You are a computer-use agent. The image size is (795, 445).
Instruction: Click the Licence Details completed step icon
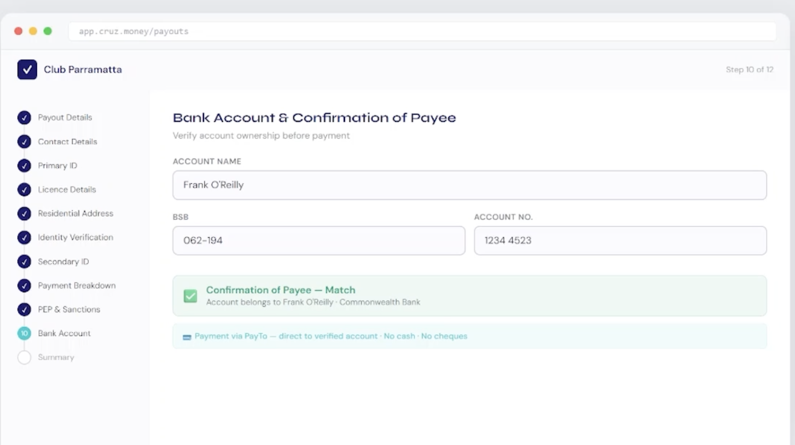[24, 189]
